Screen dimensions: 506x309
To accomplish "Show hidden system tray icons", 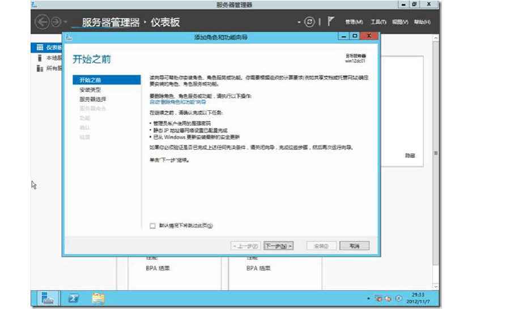I will tap(368, 298).
